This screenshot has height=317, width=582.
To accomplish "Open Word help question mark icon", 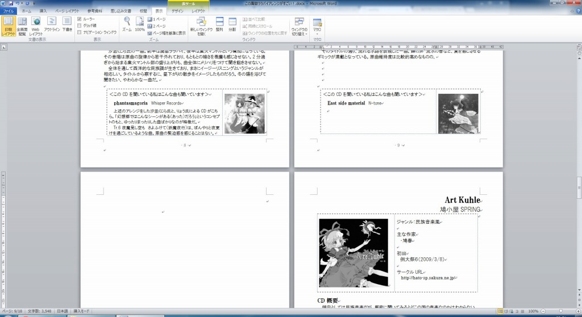I will coord(578,11).
